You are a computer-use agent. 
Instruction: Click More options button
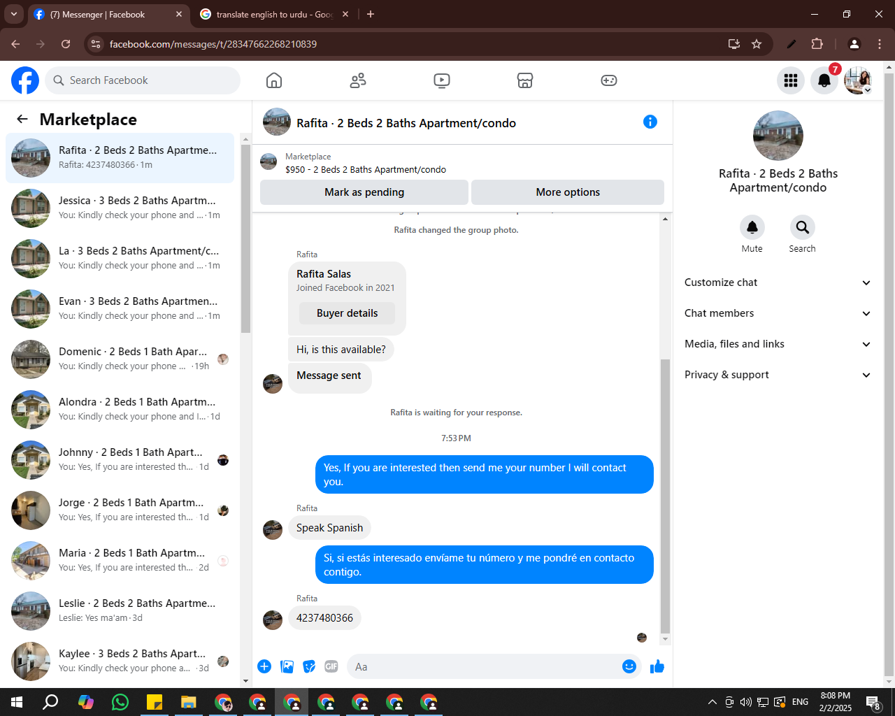click(568, 192)
